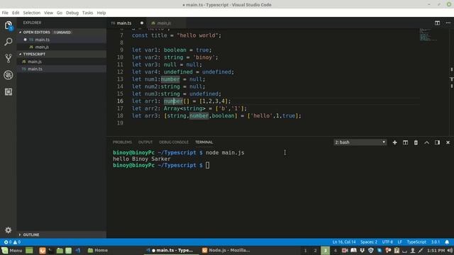Split the terminal pane
The width and height of the screenshot is (454, 255).
405,142
